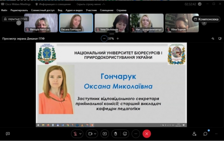Open the Компоновка layout button
The width and height of the screenshot is (224, 141).
(x=206, y=19)
